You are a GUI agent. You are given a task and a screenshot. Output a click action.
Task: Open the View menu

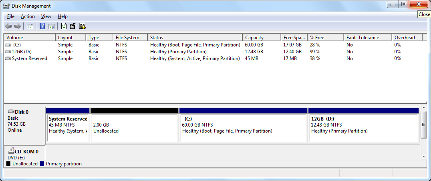coord(46,16)
